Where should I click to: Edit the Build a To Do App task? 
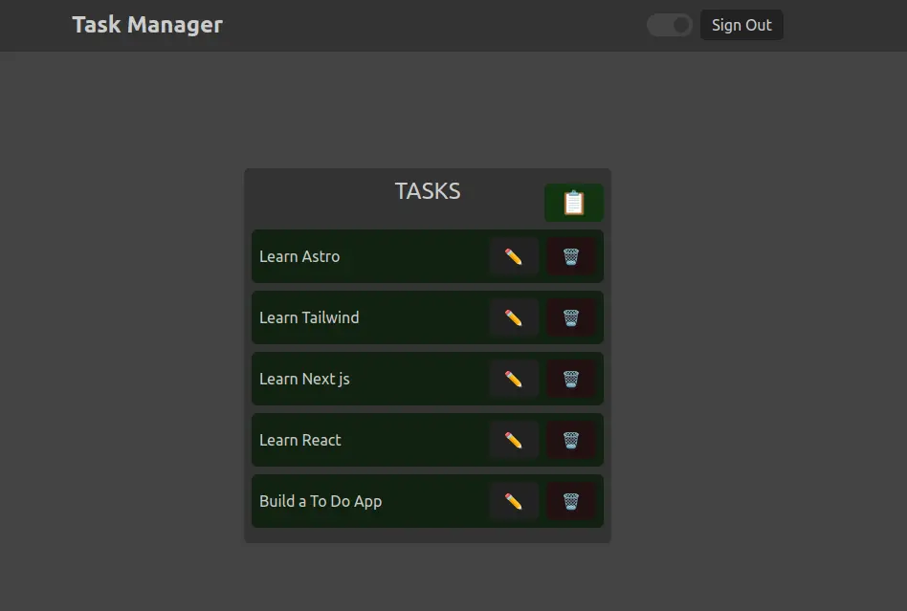click(x=514, y=501)
